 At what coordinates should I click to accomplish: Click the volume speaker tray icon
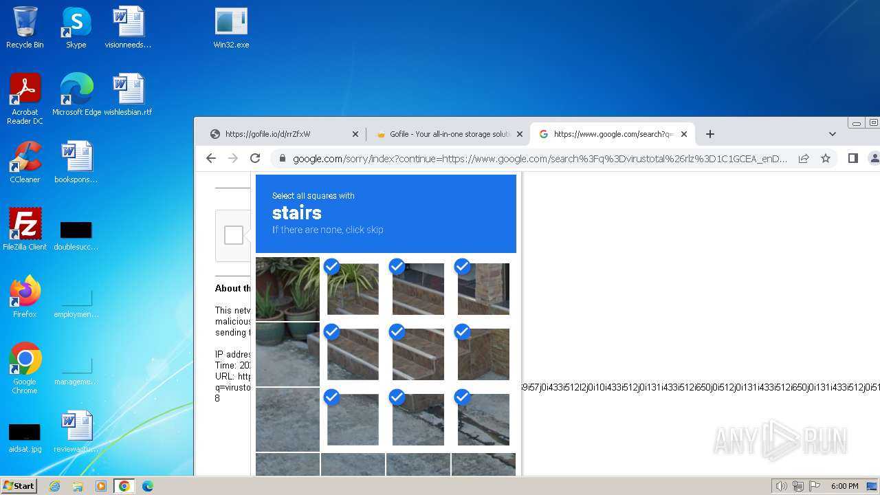pos(781,486)
